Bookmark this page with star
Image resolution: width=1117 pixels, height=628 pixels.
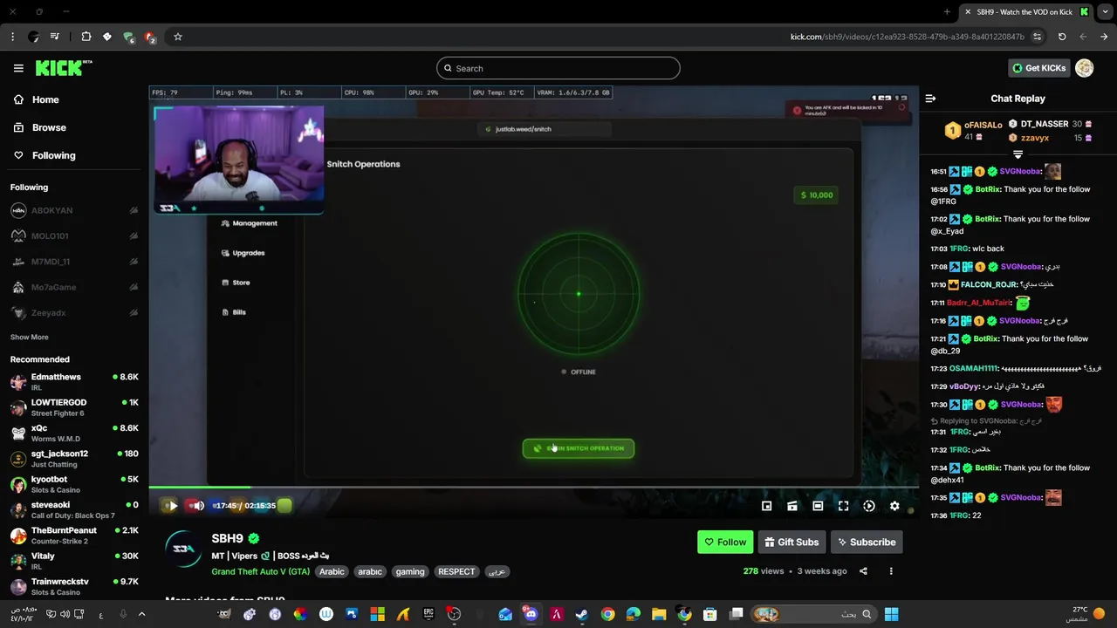click(x=178, y=37)
